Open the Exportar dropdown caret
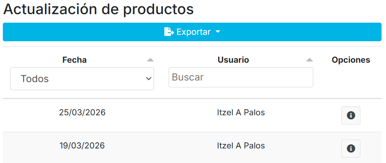The height and width of the screenshot is (163, 386). [x=218, y=32]
